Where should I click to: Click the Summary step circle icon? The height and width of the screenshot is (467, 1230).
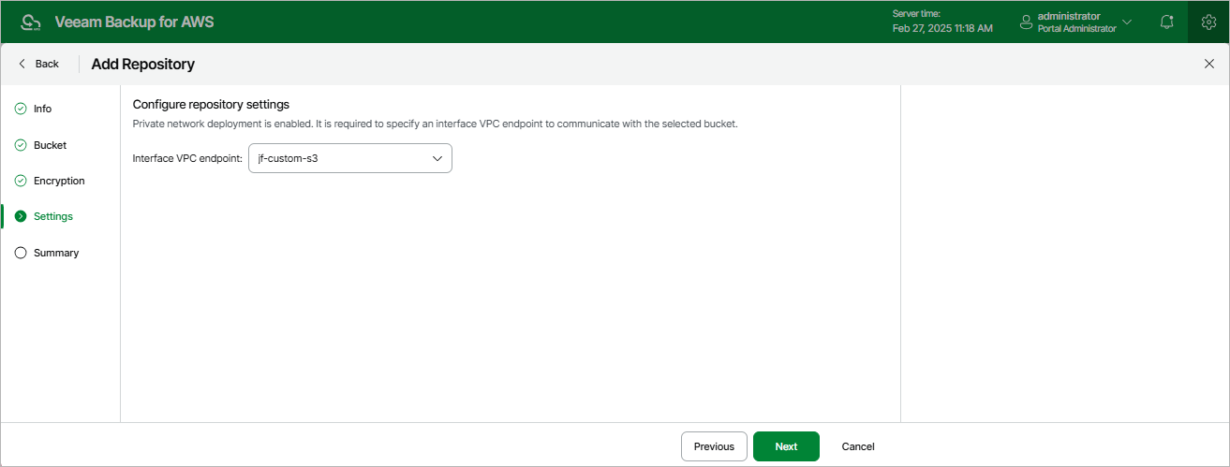click(x=21, y=253)
